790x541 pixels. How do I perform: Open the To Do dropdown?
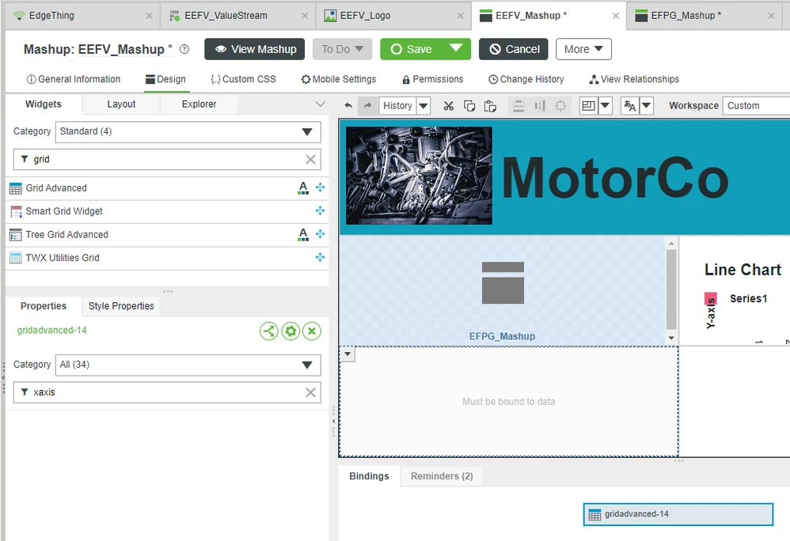point(343,49)
